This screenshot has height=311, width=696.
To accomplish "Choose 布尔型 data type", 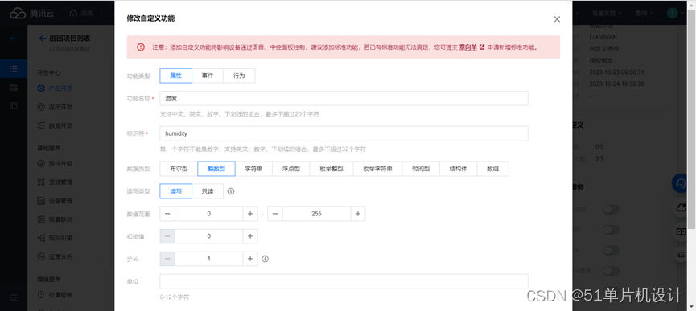I will (x=179, y=169).
